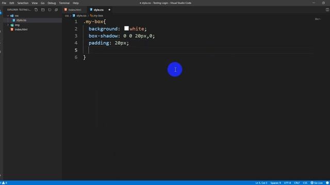Open the Debug menu

(x=52, y=3)
